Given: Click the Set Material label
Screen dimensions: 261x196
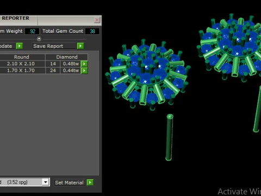Looking at the screenshot, I should (69, 182).
